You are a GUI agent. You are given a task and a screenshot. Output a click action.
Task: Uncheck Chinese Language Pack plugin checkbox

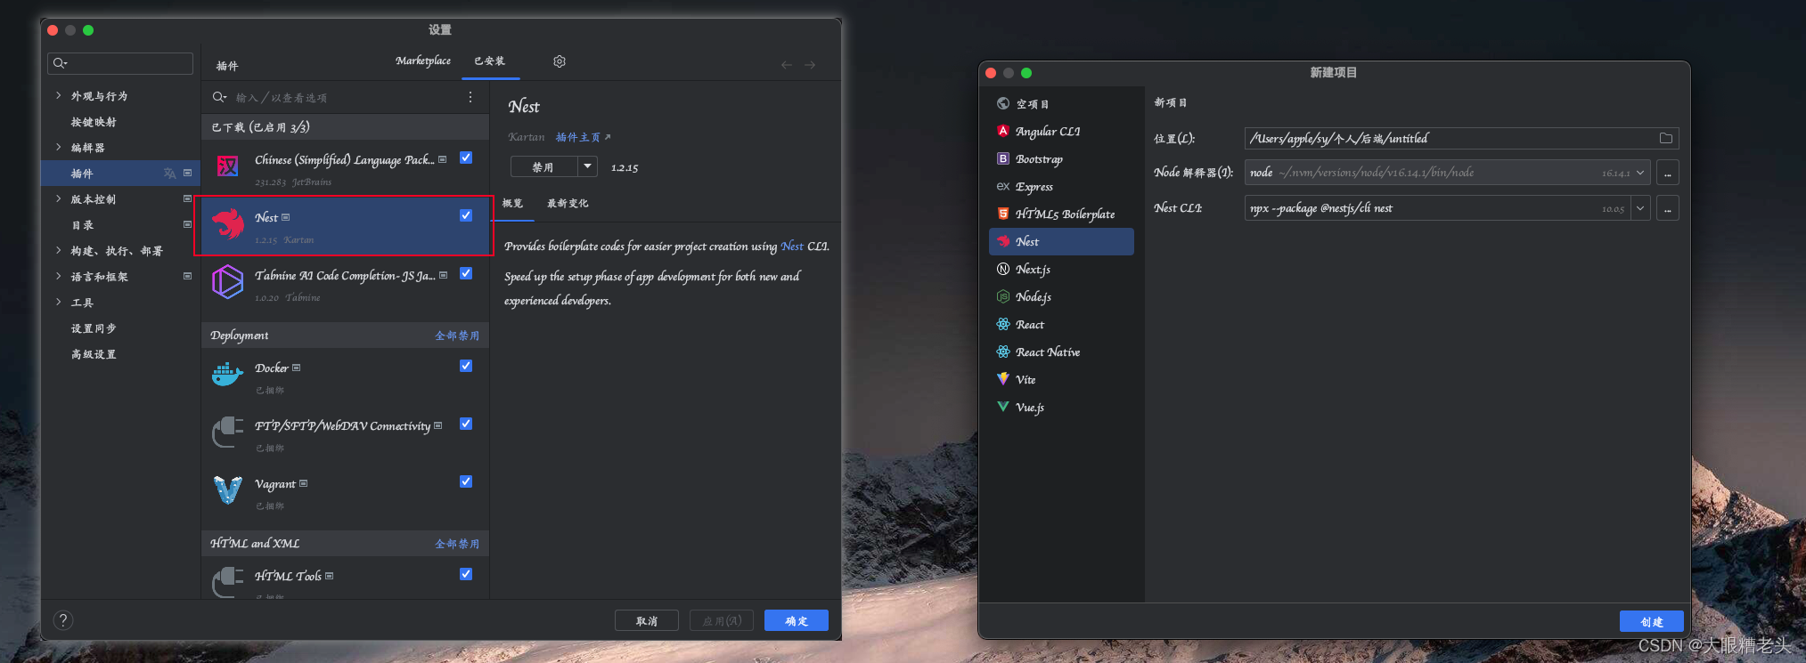[x=466, y=158]
